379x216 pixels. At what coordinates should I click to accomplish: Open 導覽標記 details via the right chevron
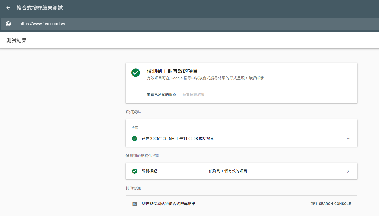tap(348, 171)
